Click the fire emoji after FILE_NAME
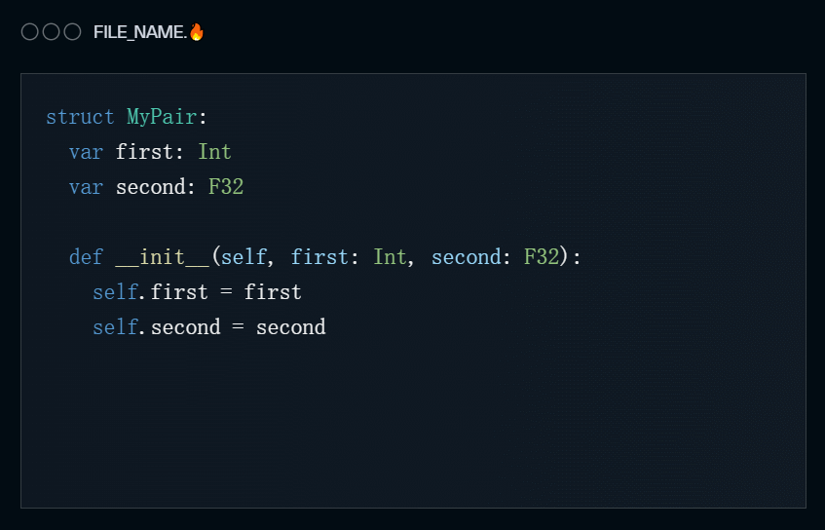The image size is (825, 530). 197,32
